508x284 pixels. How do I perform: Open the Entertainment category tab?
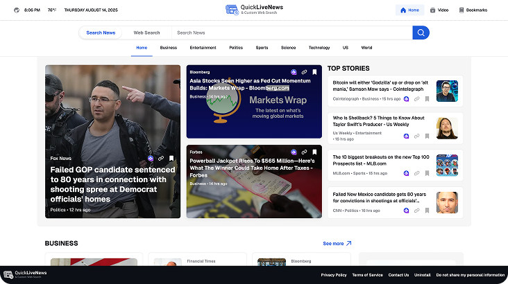pyautogui.click(x=203, y=48)
